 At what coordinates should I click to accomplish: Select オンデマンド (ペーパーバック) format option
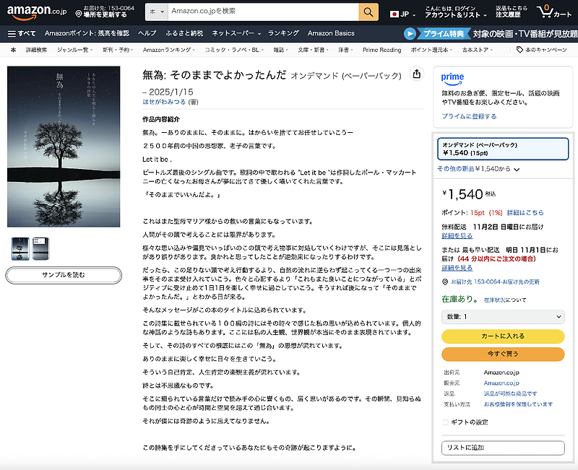coord(501,149)
